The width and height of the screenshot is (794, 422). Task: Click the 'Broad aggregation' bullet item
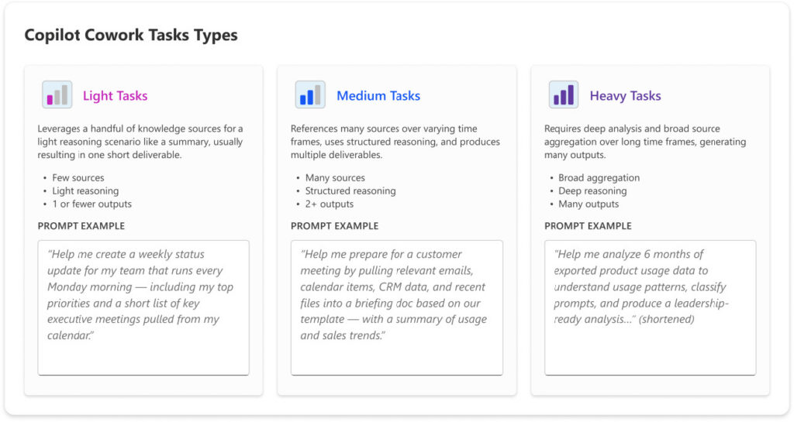(x=599, y=178)
